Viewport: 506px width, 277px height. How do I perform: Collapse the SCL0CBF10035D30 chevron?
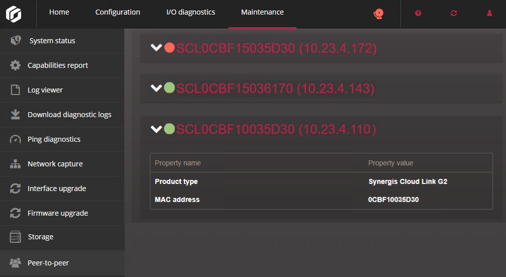point(156,129)
